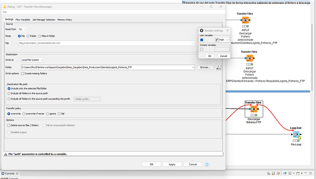Select the Console tab
This screenshot has width=316, height=179.
pos(10,173)
